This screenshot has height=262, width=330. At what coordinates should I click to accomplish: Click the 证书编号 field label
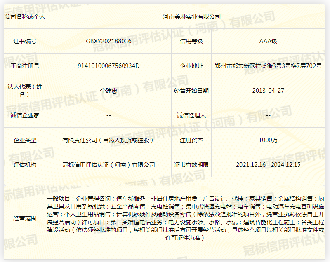(x=25, y=41)
